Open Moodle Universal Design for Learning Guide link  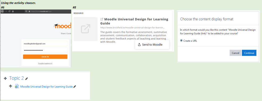click(46, 86)
